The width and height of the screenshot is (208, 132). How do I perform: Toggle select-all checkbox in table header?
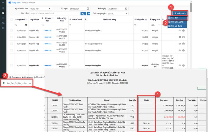[12, 20]
